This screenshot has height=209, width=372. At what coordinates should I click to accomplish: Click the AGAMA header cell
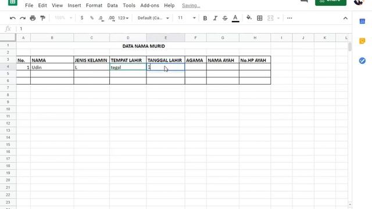(x=195, y=60)
